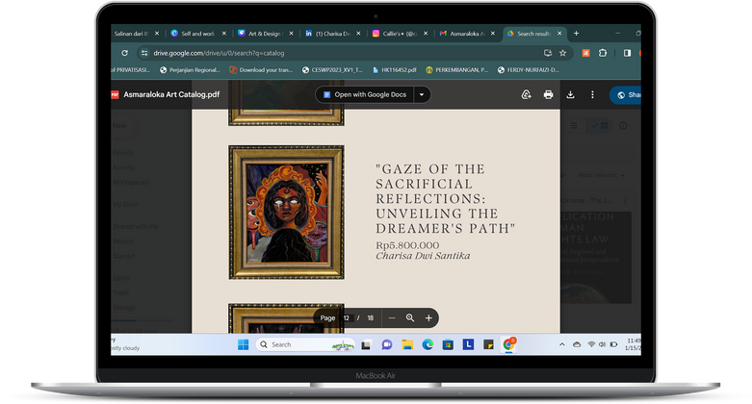Click the magnifier fit-to-width icon
752x404 pixels.
[410, 317]
